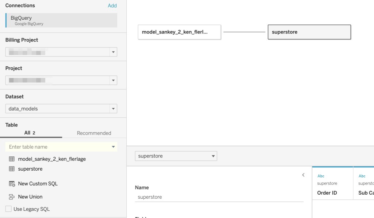The width and height of the screenshot is (374, 218).
Task: Click the Dataset label
Action: [15, 97]
